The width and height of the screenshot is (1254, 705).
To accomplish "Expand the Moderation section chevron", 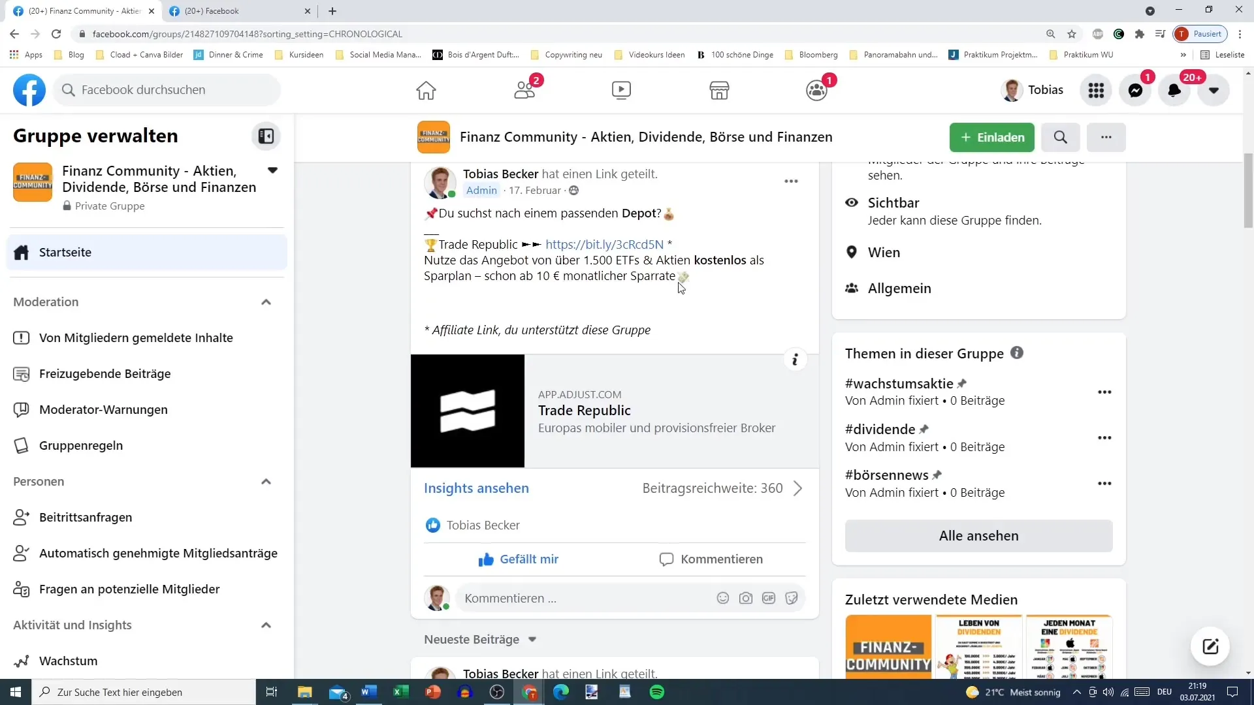I will point(266,302).
